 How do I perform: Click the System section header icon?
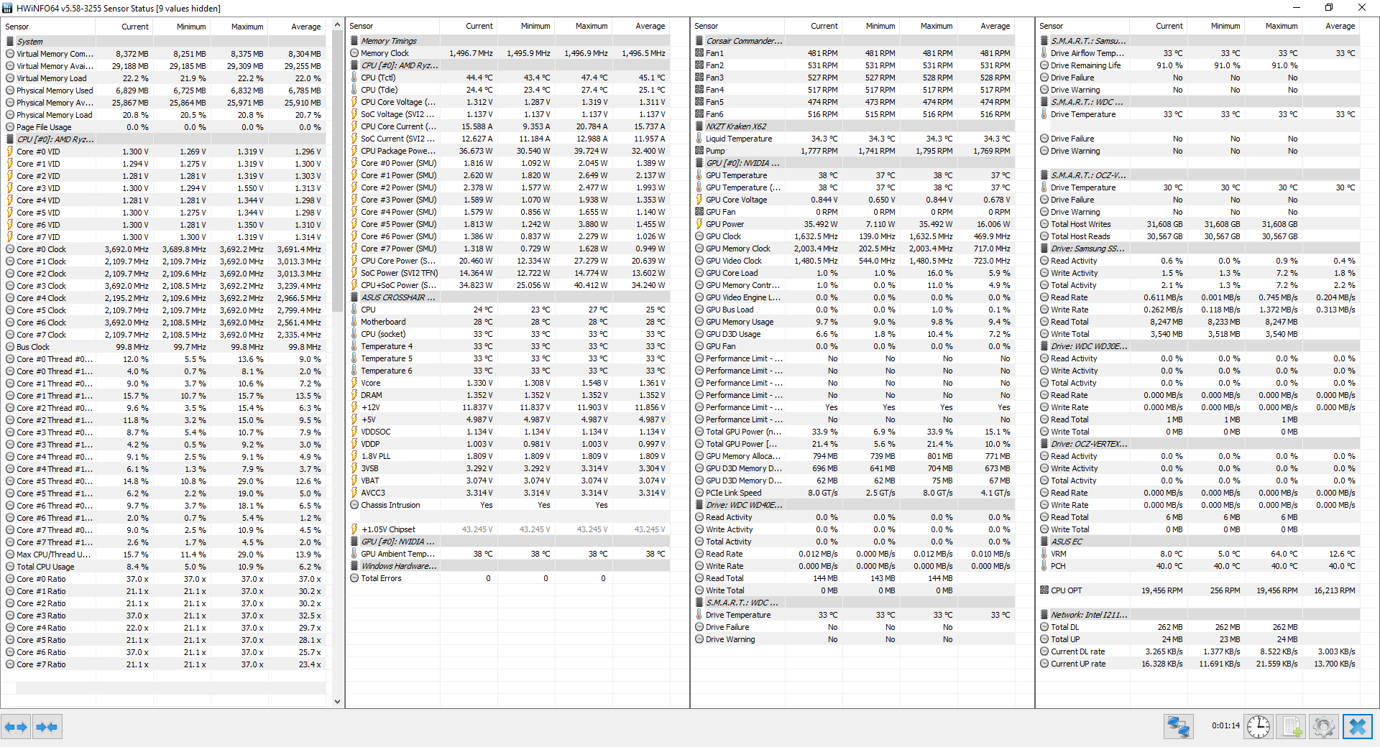[x=10, y=42]
